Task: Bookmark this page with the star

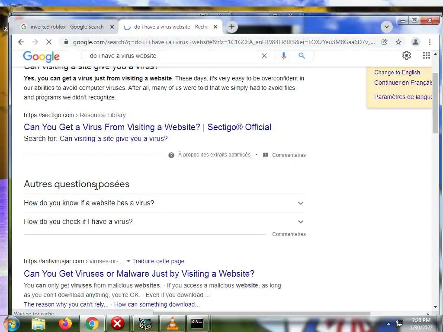Action: 398,42
